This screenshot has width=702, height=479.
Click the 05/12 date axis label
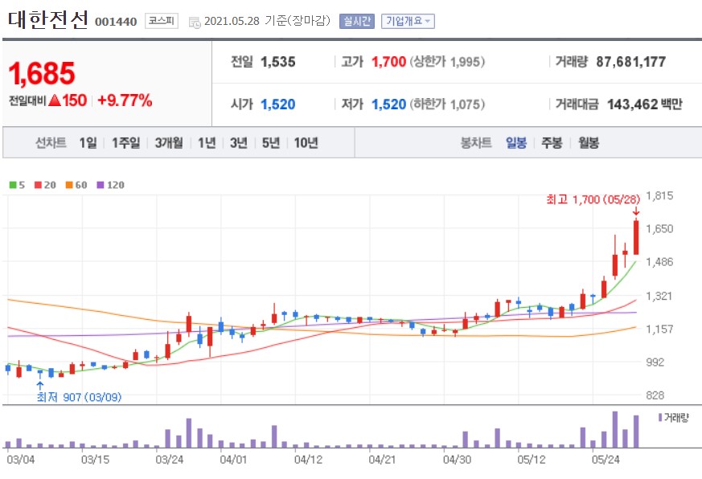click(531, 459)
